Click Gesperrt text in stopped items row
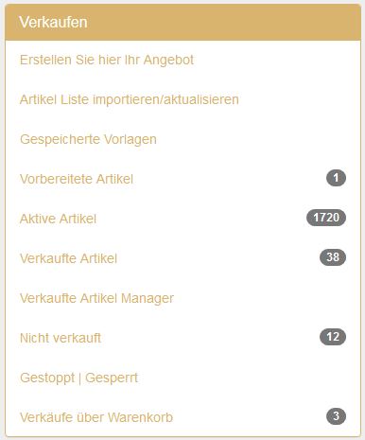The image size is (365, 440). (112, 378)
